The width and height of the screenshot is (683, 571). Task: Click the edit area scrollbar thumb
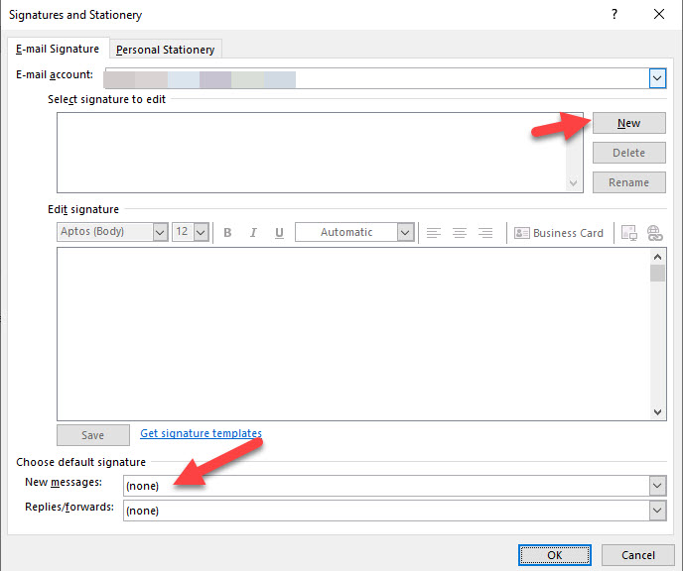658,273
